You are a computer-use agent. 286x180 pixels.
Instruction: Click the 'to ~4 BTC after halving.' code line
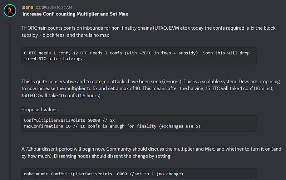coord(53,59)
